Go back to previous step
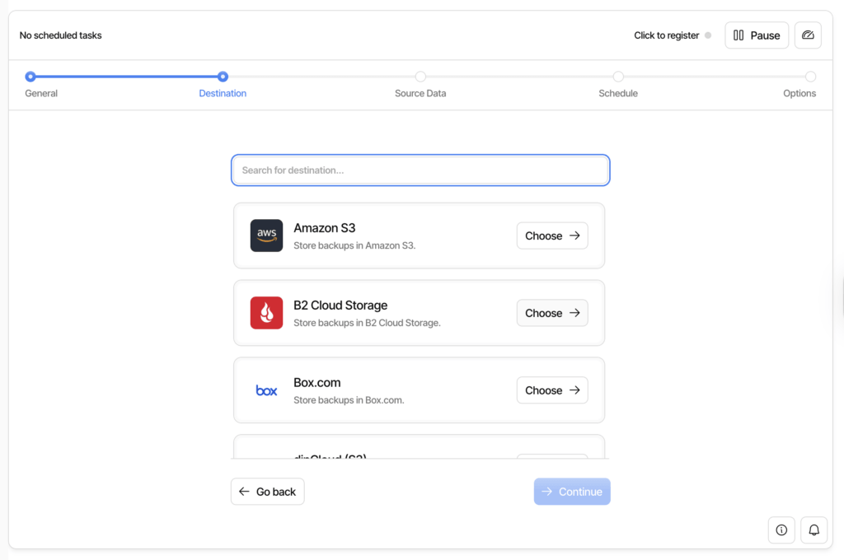This screenshot has width=844, height=560. click(268, 492)
